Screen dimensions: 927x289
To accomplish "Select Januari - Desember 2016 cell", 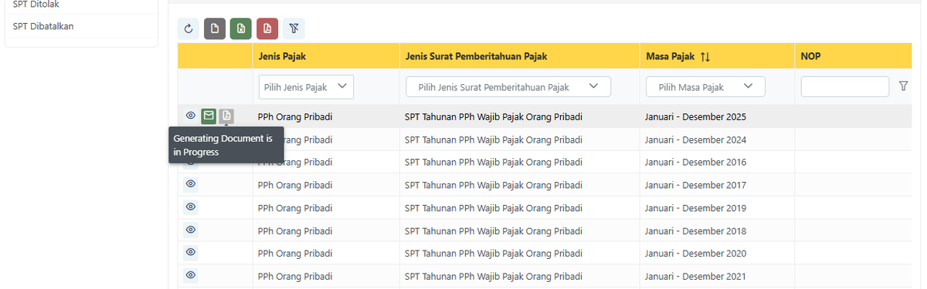I will point(716,162).
